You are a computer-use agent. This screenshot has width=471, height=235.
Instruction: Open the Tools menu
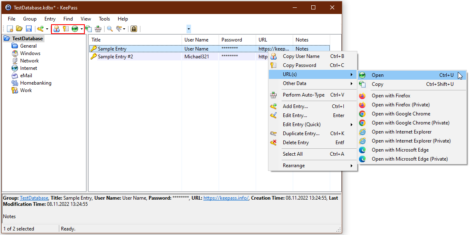point(105,18)
